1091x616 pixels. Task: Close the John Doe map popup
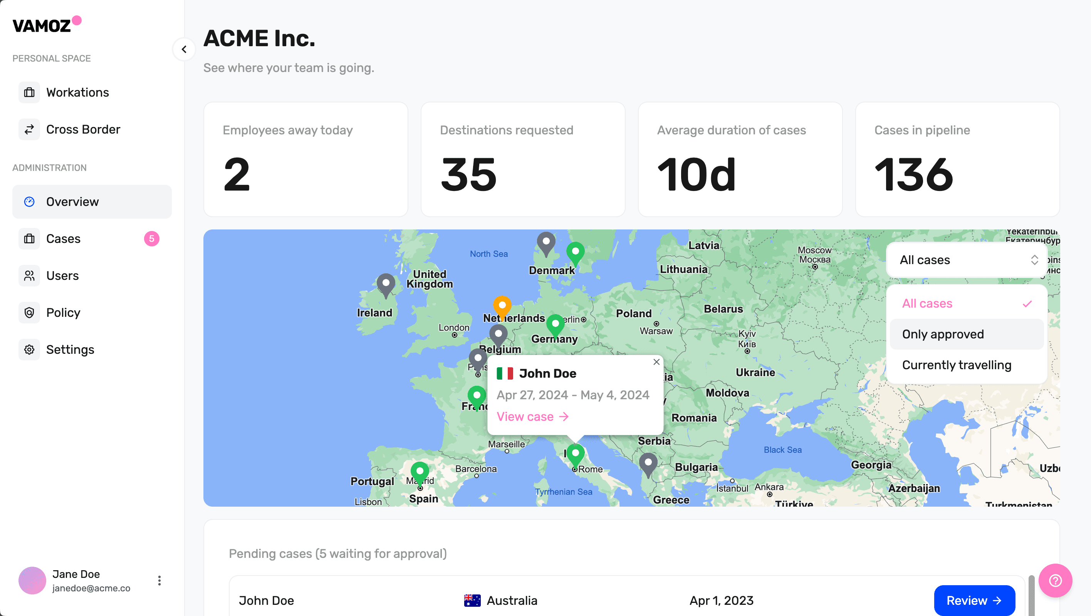pos(656,362)
